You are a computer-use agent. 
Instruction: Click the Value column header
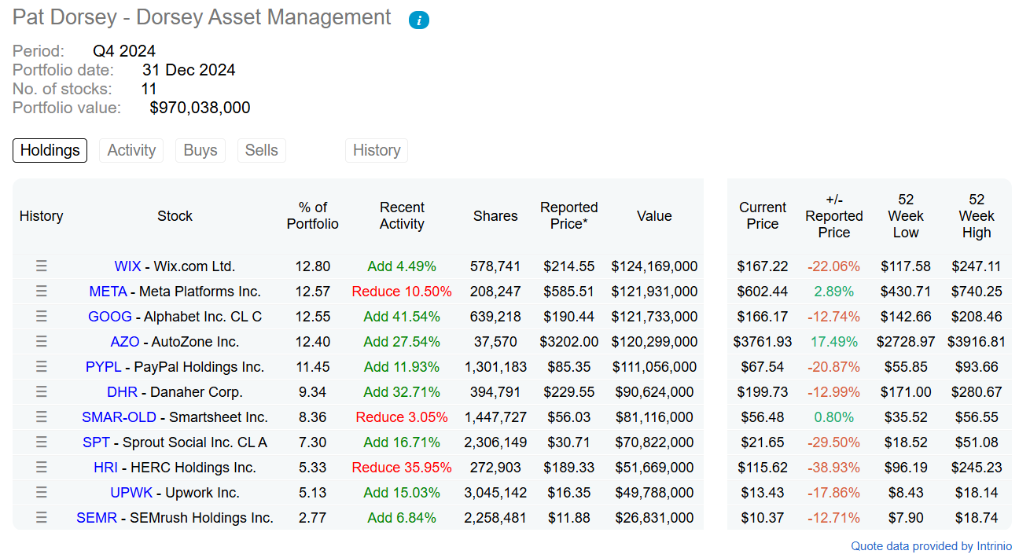point(655,216)
